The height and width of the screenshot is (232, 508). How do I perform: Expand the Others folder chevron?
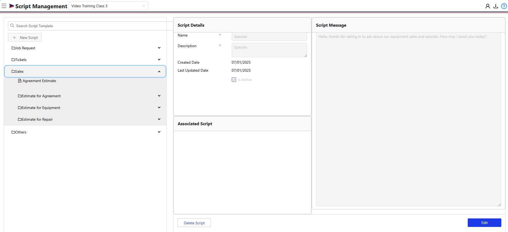click(x=159, y=132)
